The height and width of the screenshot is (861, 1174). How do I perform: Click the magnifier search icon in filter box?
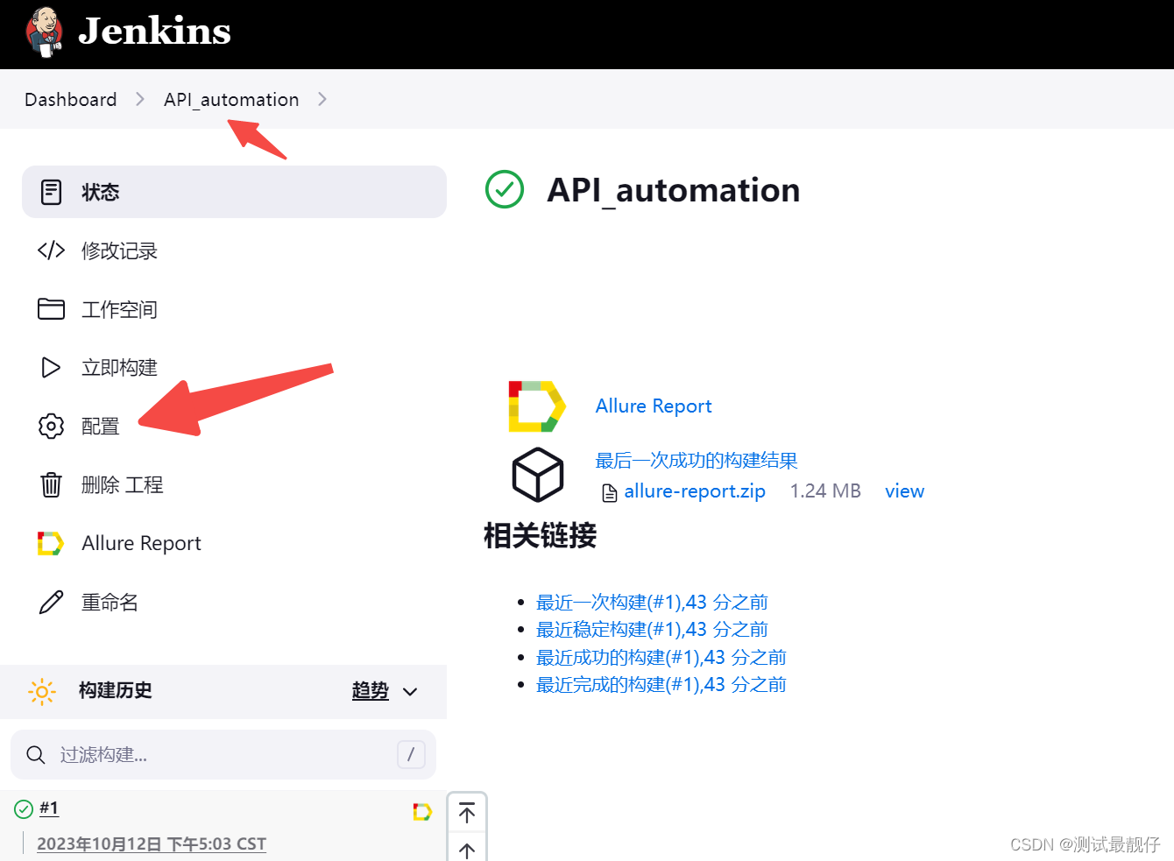click(36, 755)
